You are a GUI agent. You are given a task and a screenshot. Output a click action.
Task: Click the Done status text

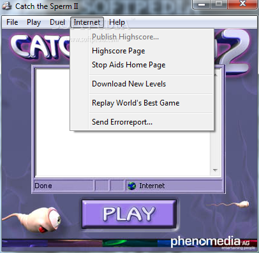(43, 186)
